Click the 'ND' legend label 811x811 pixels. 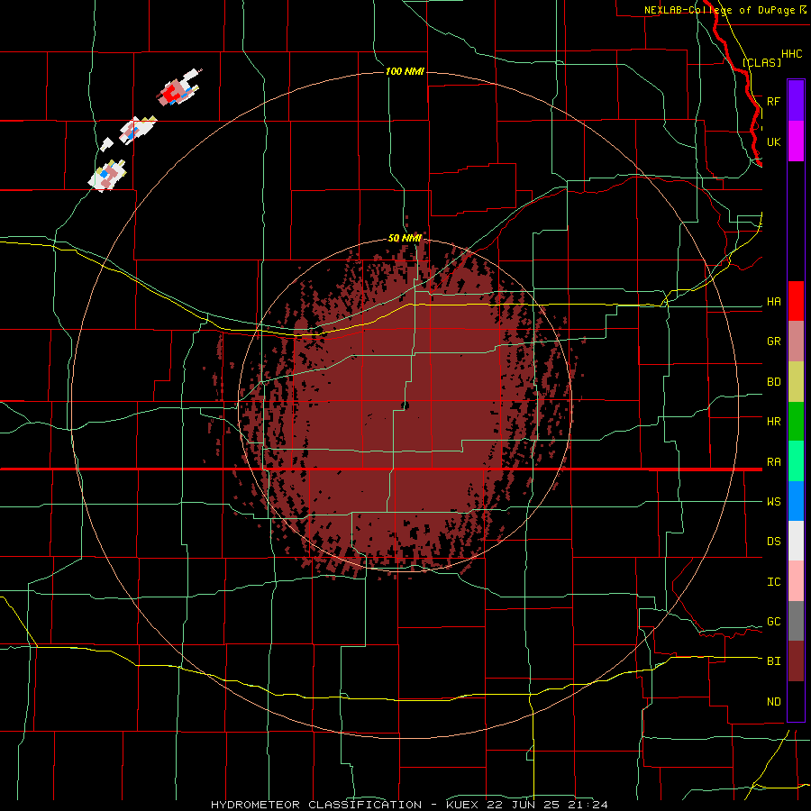pyautogui.click(x=773, y=702)
